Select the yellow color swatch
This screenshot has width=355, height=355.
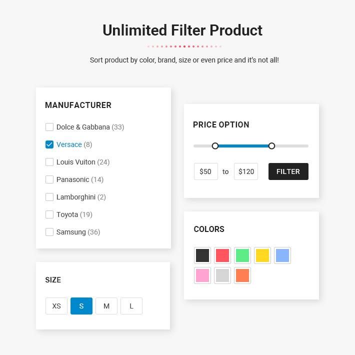pyautogui.click(x=262, y=255)
